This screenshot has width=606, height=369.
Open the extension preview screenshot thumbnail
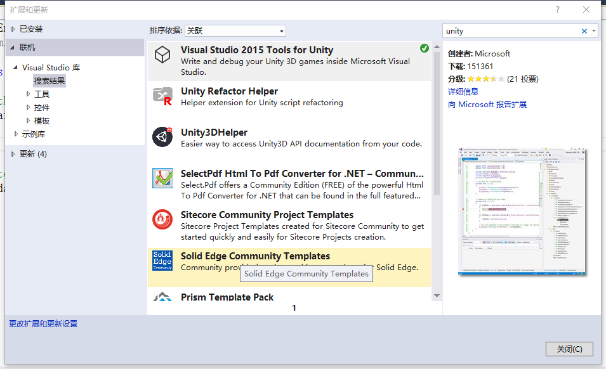522,211
